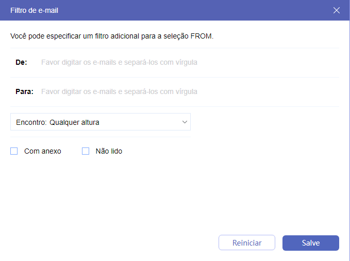
Task: Open the Encontro time dropdown
Action: tap(101, 122)
